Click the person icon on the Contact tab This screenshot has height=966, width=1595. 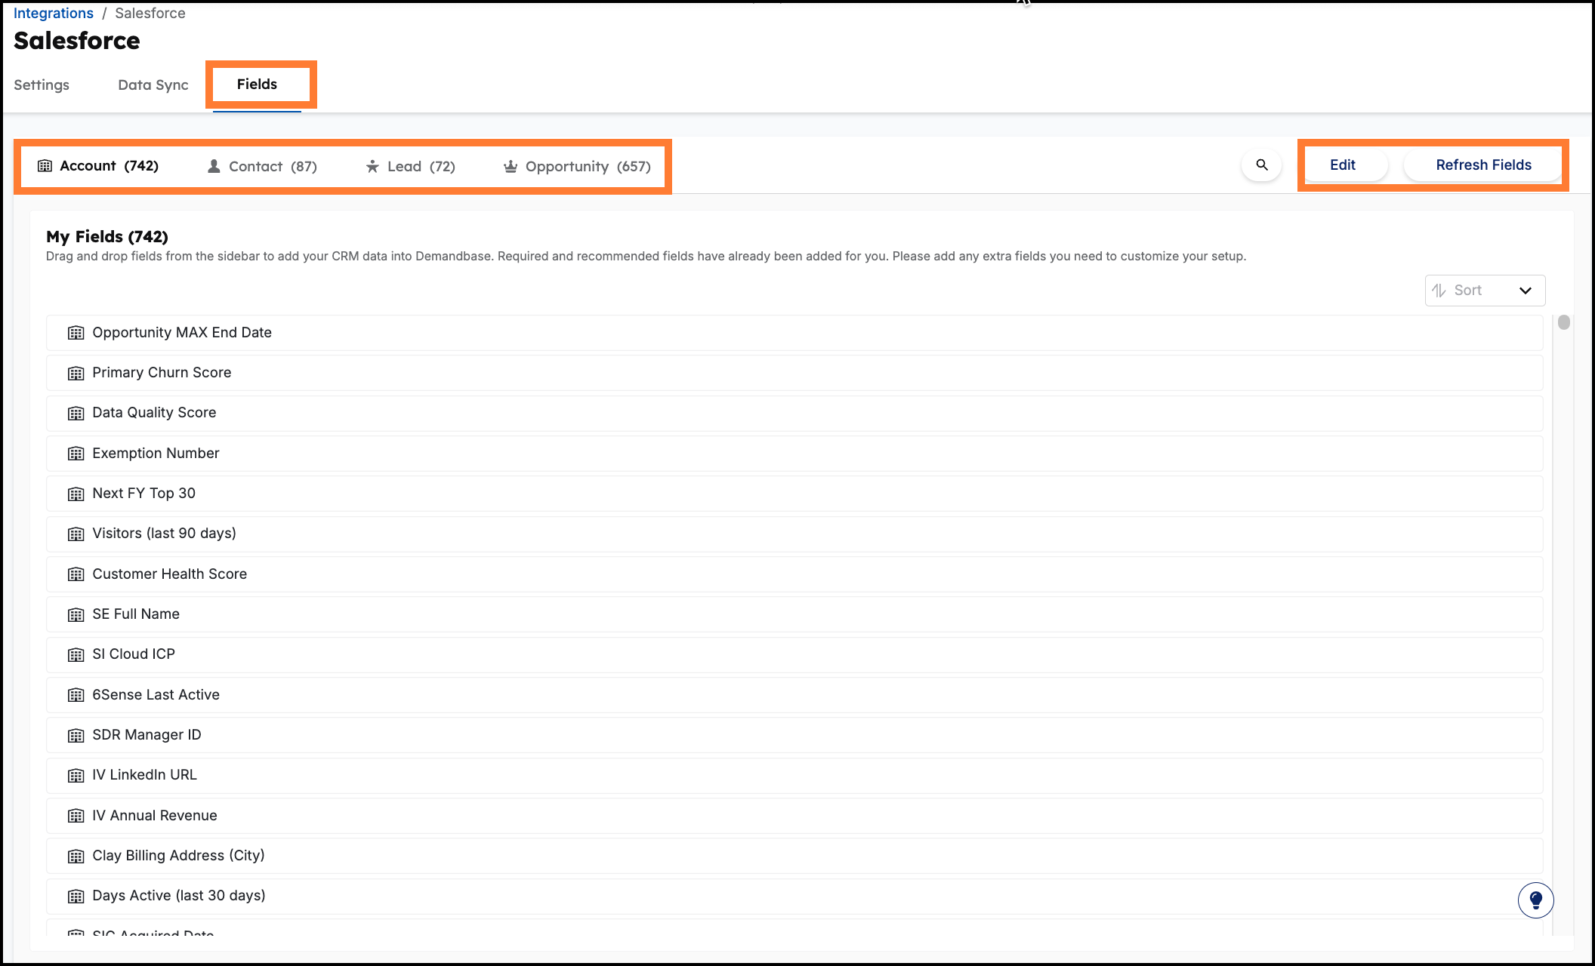pos(214,166)
